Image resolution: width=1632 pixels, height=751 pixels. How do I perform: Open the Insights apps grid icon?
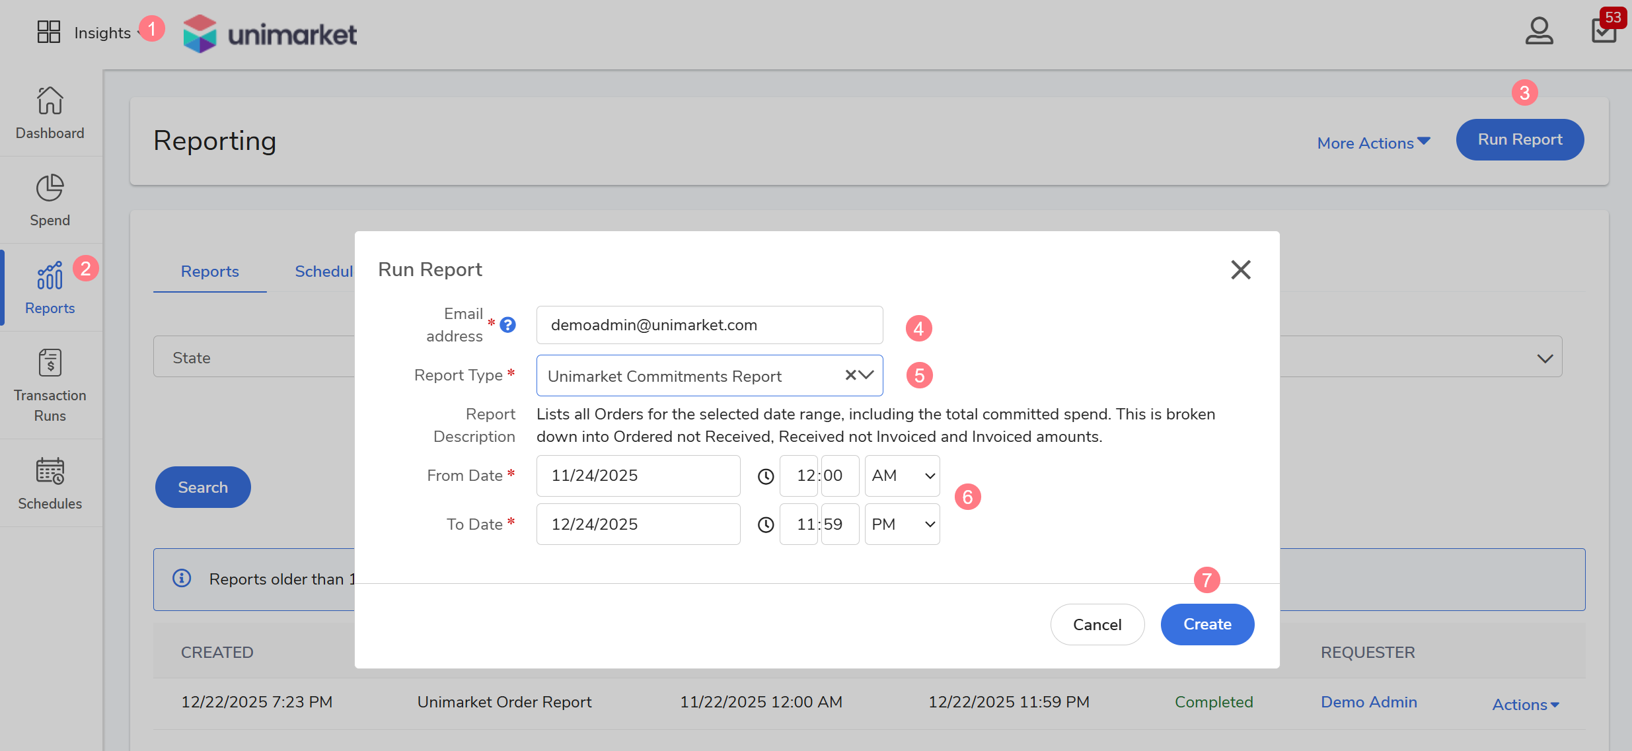[x=49, y=32]
